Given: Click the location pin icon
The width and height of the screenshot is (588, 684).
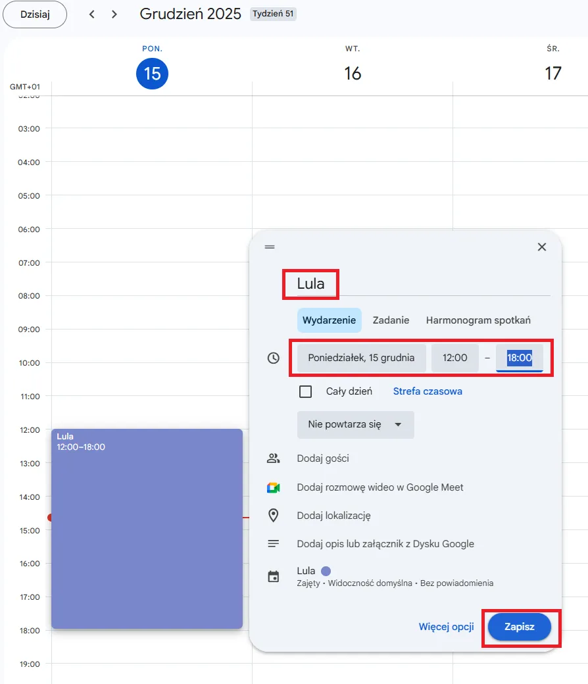Looking at the screenshot, I should [x=274, y=515].
